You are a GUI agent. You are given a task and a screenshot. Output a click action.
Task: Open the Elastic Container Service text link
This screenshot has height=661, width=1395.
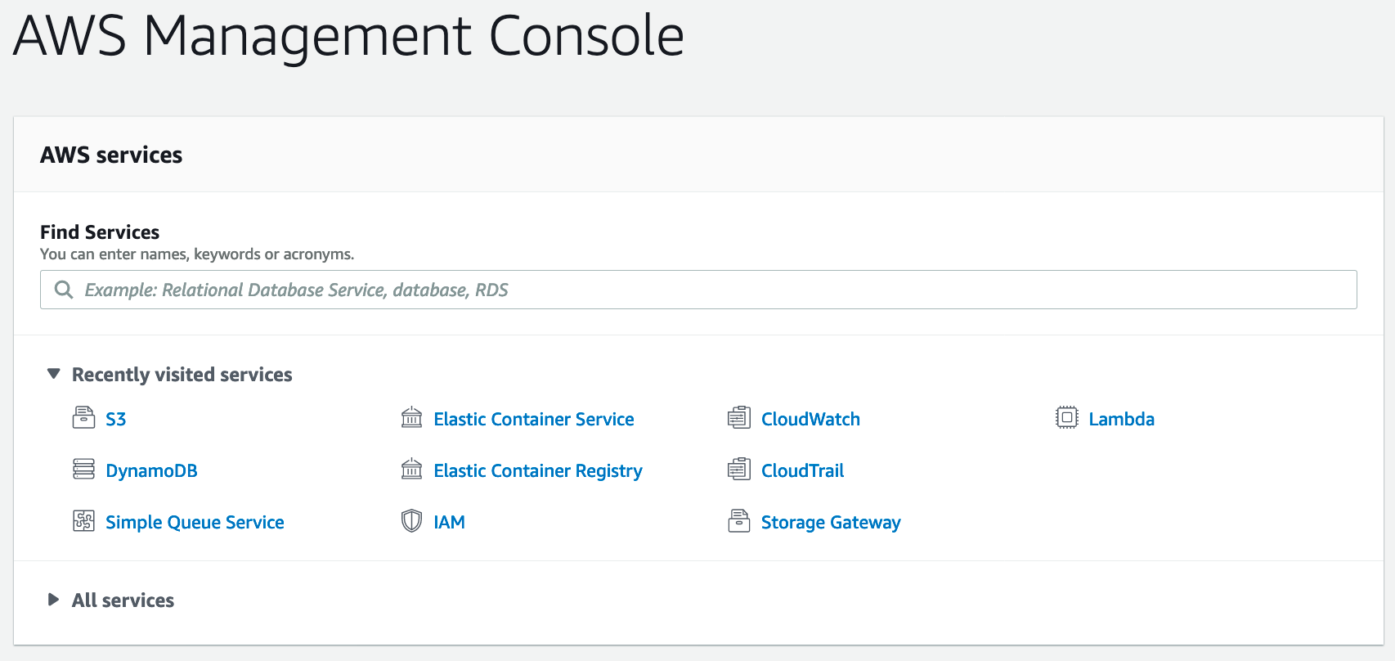(x=533, y=419)
